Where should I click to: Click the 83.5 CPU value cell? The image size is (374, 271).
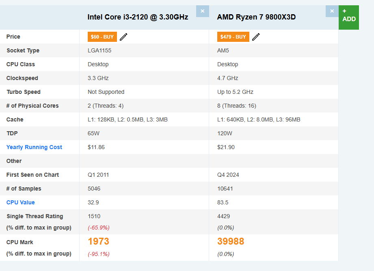click(223, 202)
